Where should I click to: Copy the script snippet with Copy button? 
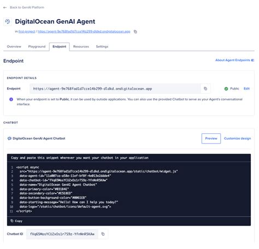[16, 221]
